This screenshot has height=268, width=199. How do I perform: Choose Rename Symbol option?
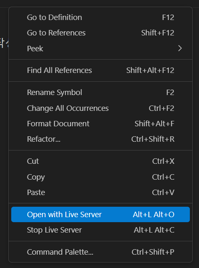coord(100,93)
